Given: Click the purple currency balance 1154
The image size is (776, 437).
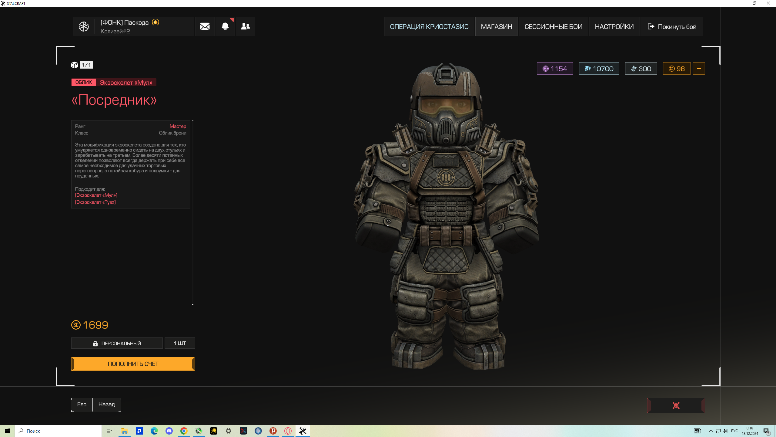Looking at the screenshot, I should (x=555, y=69).
